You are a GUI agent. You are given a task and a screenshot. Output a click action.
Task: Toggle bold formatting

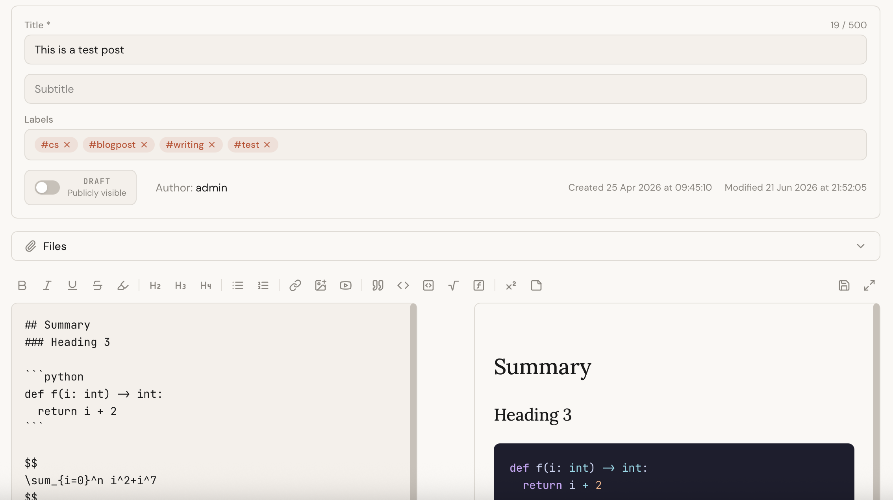click(x=22, y=285)
